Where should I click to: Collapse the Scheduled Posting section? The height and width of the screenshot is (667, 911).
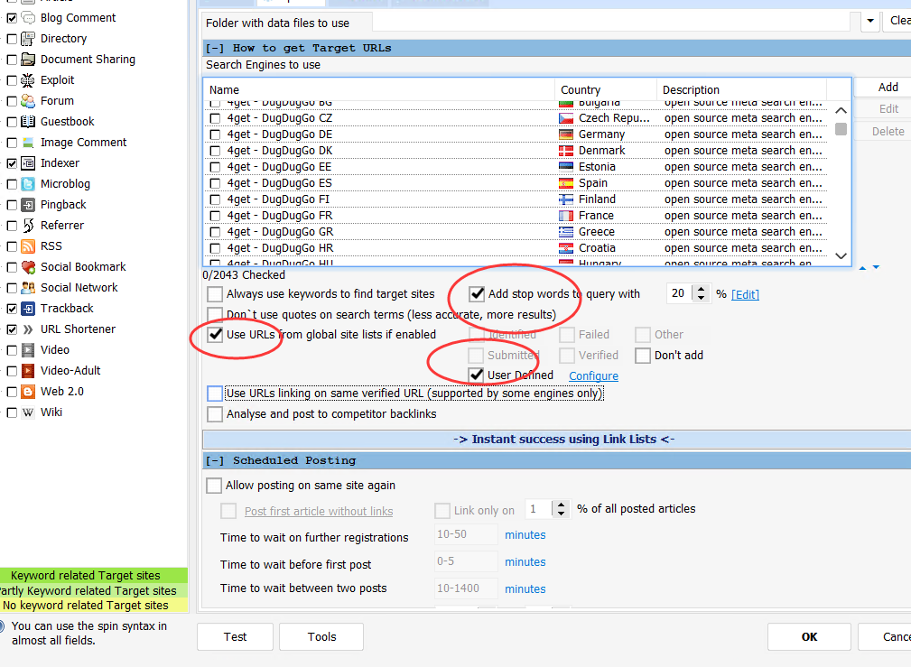point(214,460)
